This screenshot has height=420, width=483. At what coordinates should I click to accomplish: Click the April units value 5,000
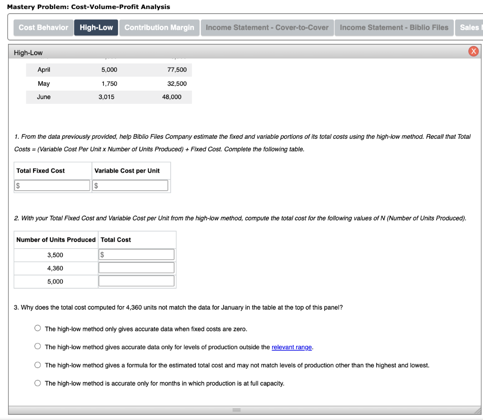[x=109, y=70]
